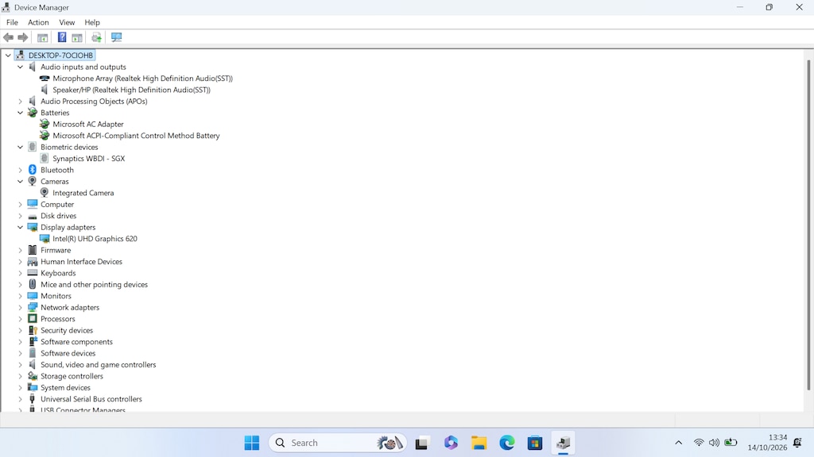The height and width of the screenshot is (457, 814).
Task: Open File Explorer from the taskbar
Action: tap(479, 443)
